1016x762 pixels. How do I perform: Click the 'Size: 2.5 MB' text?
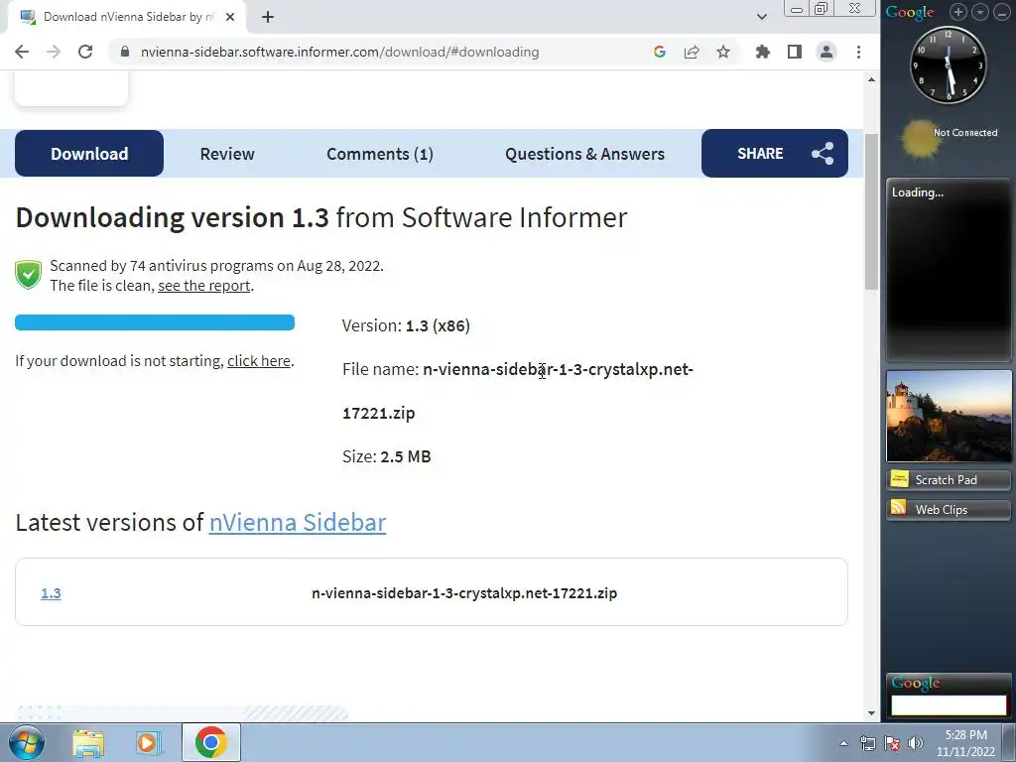[x=386, y=456]
